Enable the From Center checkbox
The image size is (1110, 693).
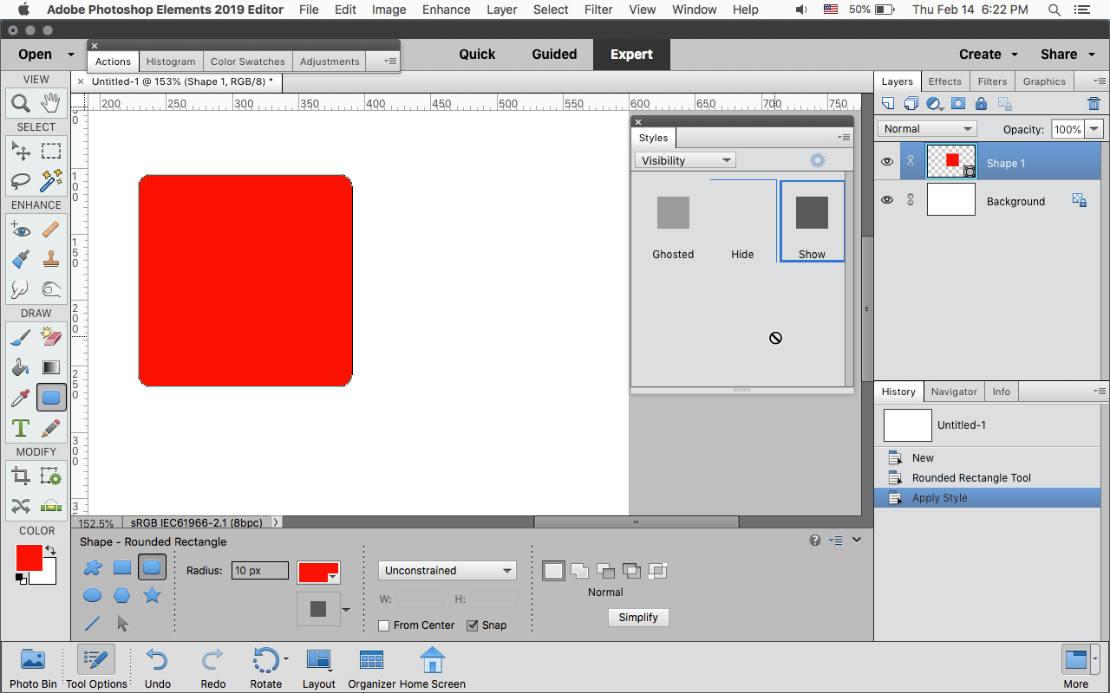[384, 625]
